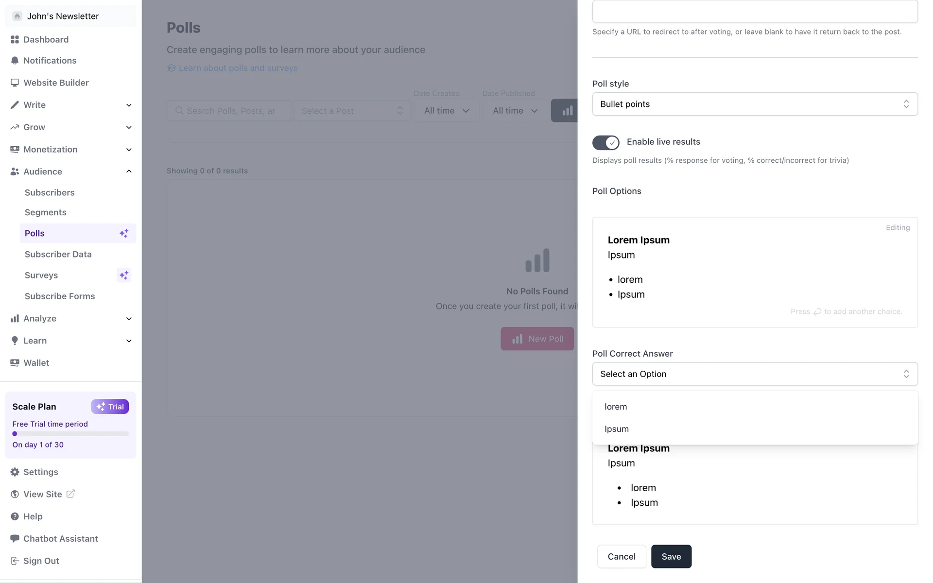This screenshot has height=583, width=933.
Task: Save the poll
Action: click(671, 557)
